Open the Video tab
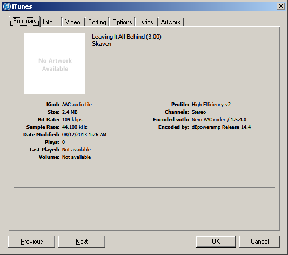This screenshot has height=255, width=288. click(x=73, y=22)
